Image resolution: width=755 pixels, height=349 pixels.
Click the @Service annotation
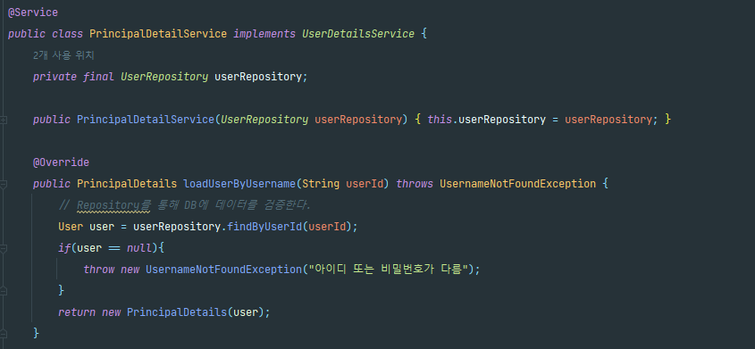33,12
